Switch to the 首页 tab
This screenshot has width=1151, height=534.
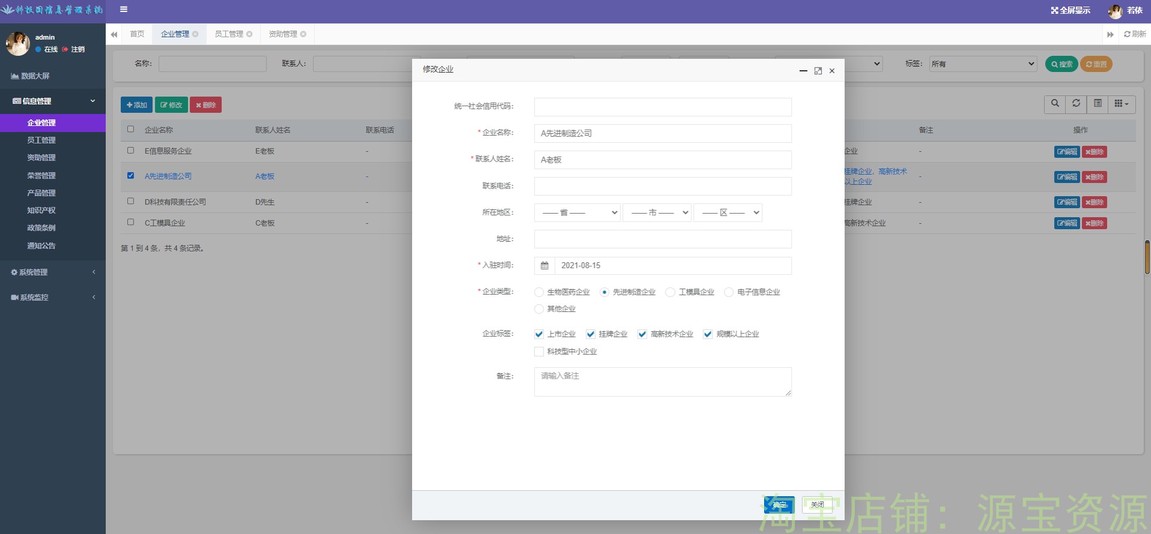137,34
